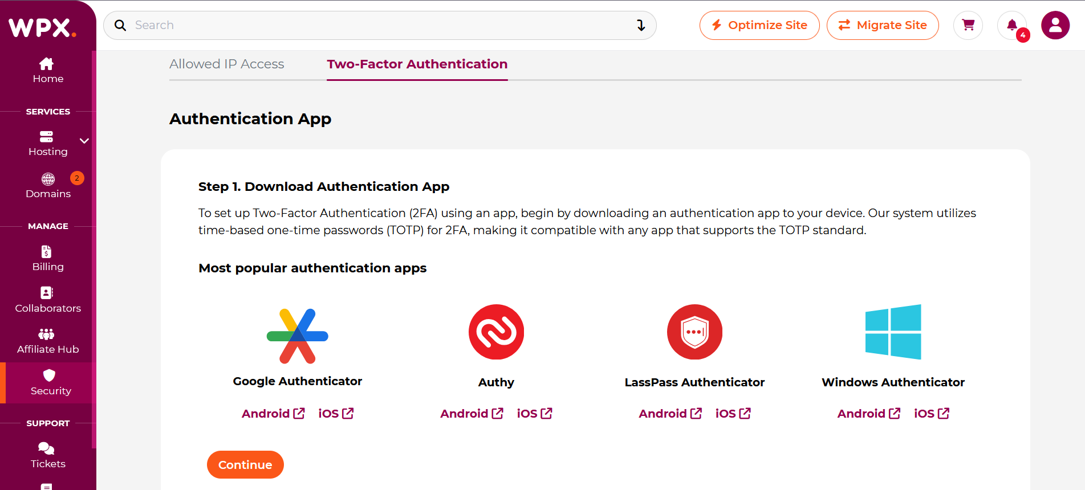Click Step 1. Download Authentication App heading
Screen dimensions: 1085x490
pos(324,186)
